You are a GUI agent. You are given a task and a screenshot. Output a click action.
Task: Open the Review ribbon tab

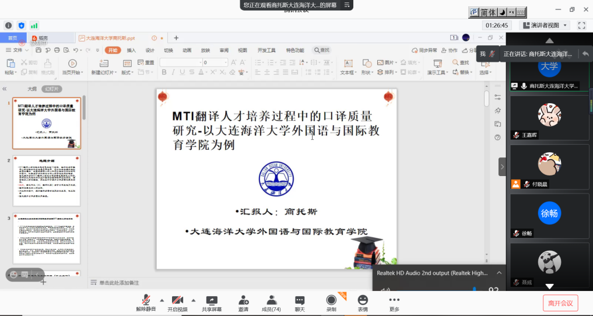pos(224,50)
